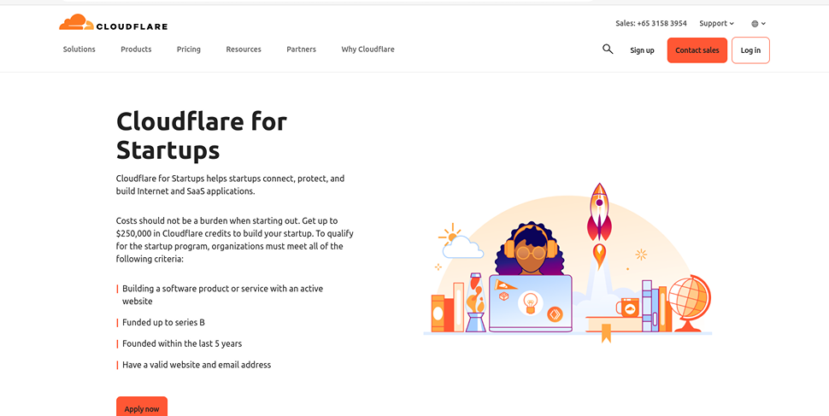Click the startup rocket illustration
The height and width of the screenshot is (416, 829).
pos(599,226)
